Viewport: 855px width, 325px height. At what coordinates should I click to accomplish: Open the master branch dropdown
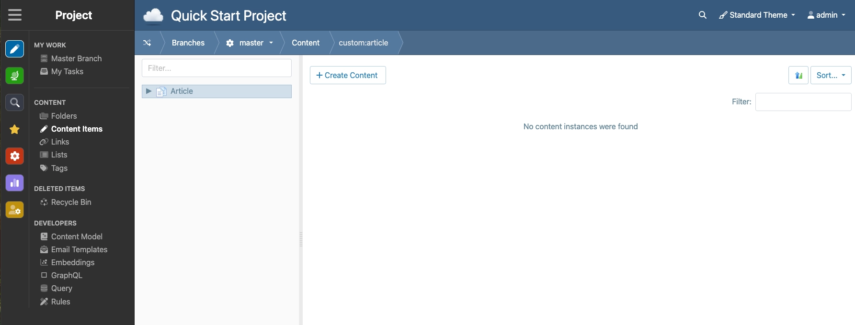250,43
